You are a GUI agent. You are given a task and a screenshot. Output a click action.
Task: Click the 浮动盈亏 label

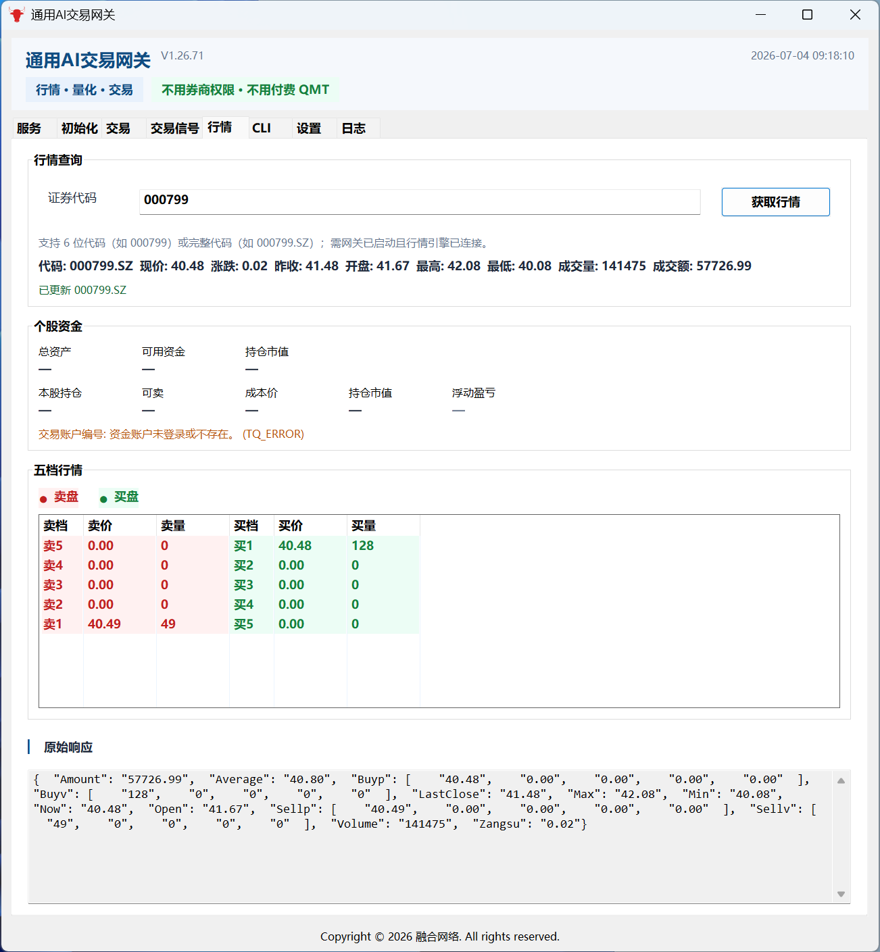click(474, 393)
